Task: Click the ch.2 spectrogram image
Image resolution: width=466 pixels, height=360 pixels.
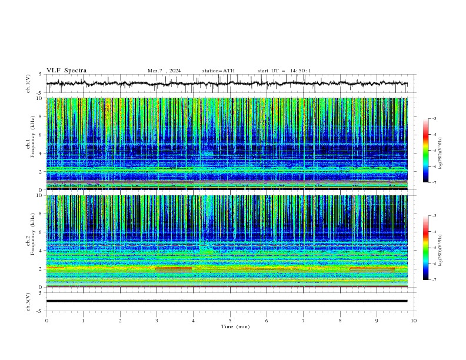Action: (x=227, y=241)
